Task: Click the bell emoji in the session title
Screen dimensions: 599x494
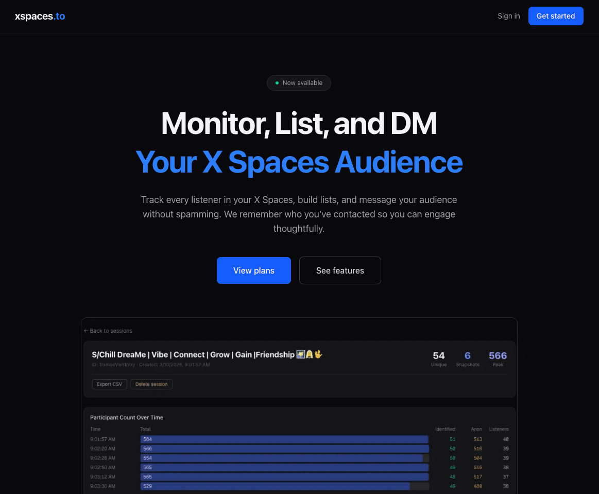Action: pos(309,354)
